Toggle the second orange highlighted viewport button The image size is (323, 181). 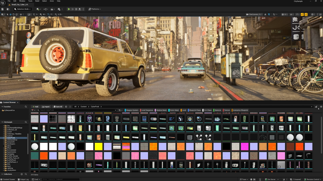tap(306, 14)
